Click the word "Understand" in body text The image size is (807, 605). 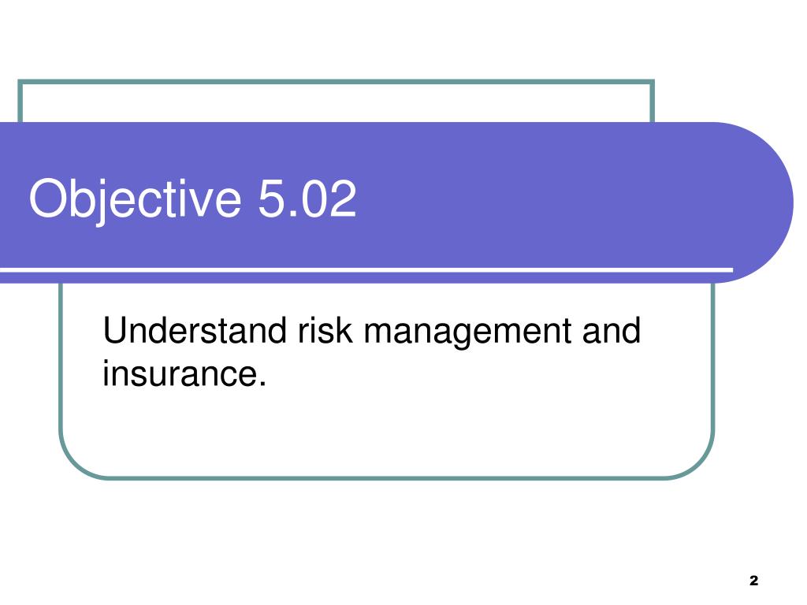195,330
